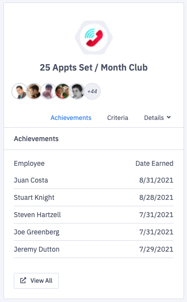187x302 pixels.
Task: Open the Criteria tab
Action: click(x=117, y=117)
